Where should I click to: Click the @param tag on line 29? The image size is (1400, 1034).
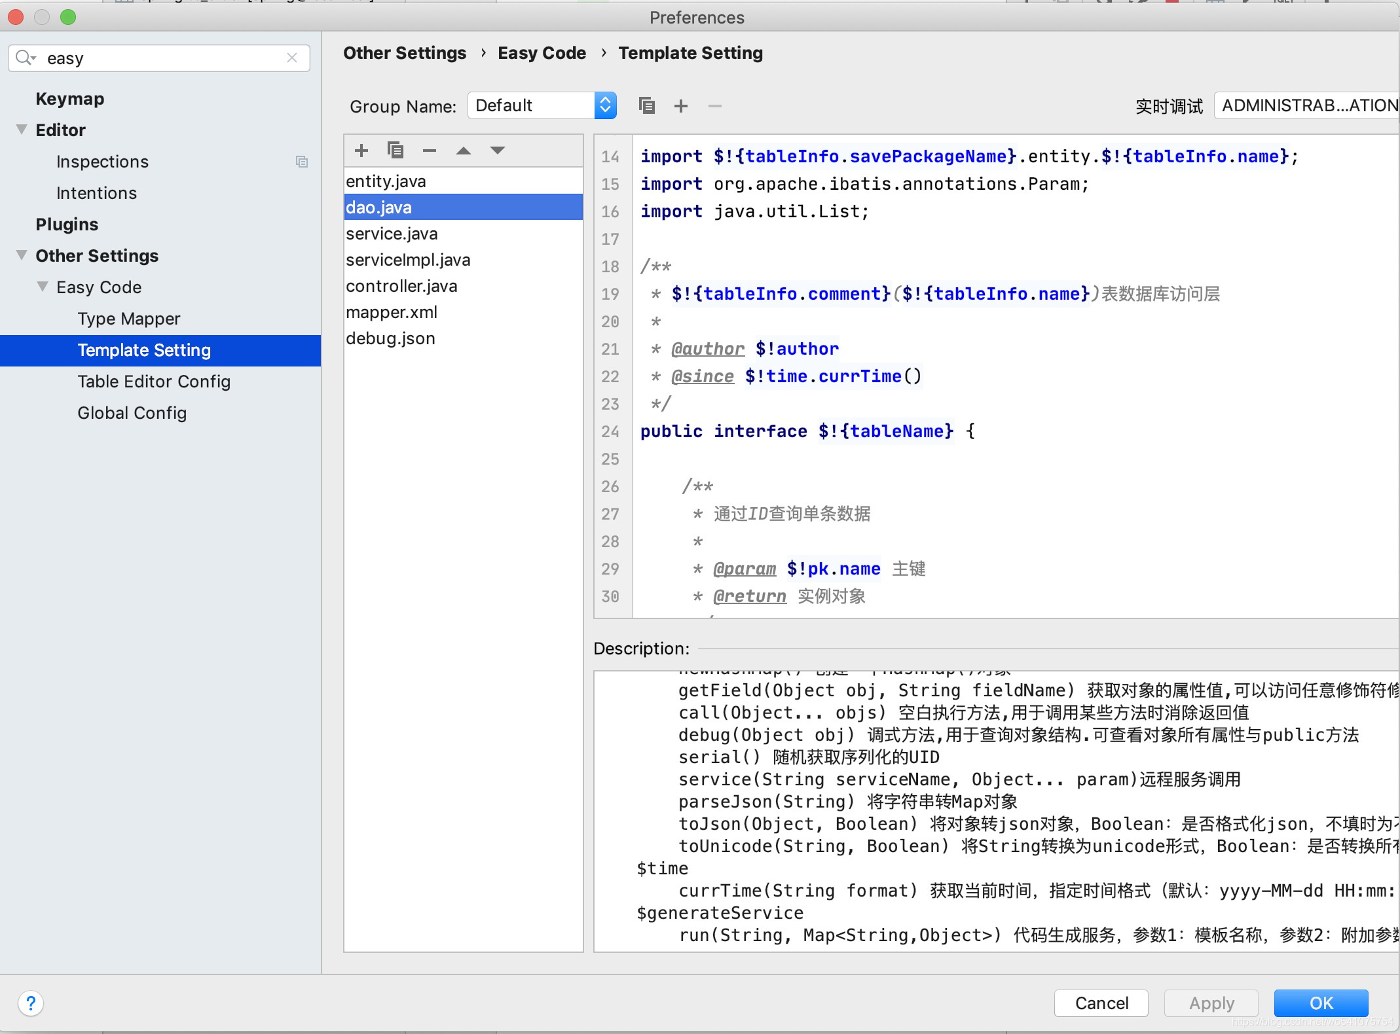[745, 569]
